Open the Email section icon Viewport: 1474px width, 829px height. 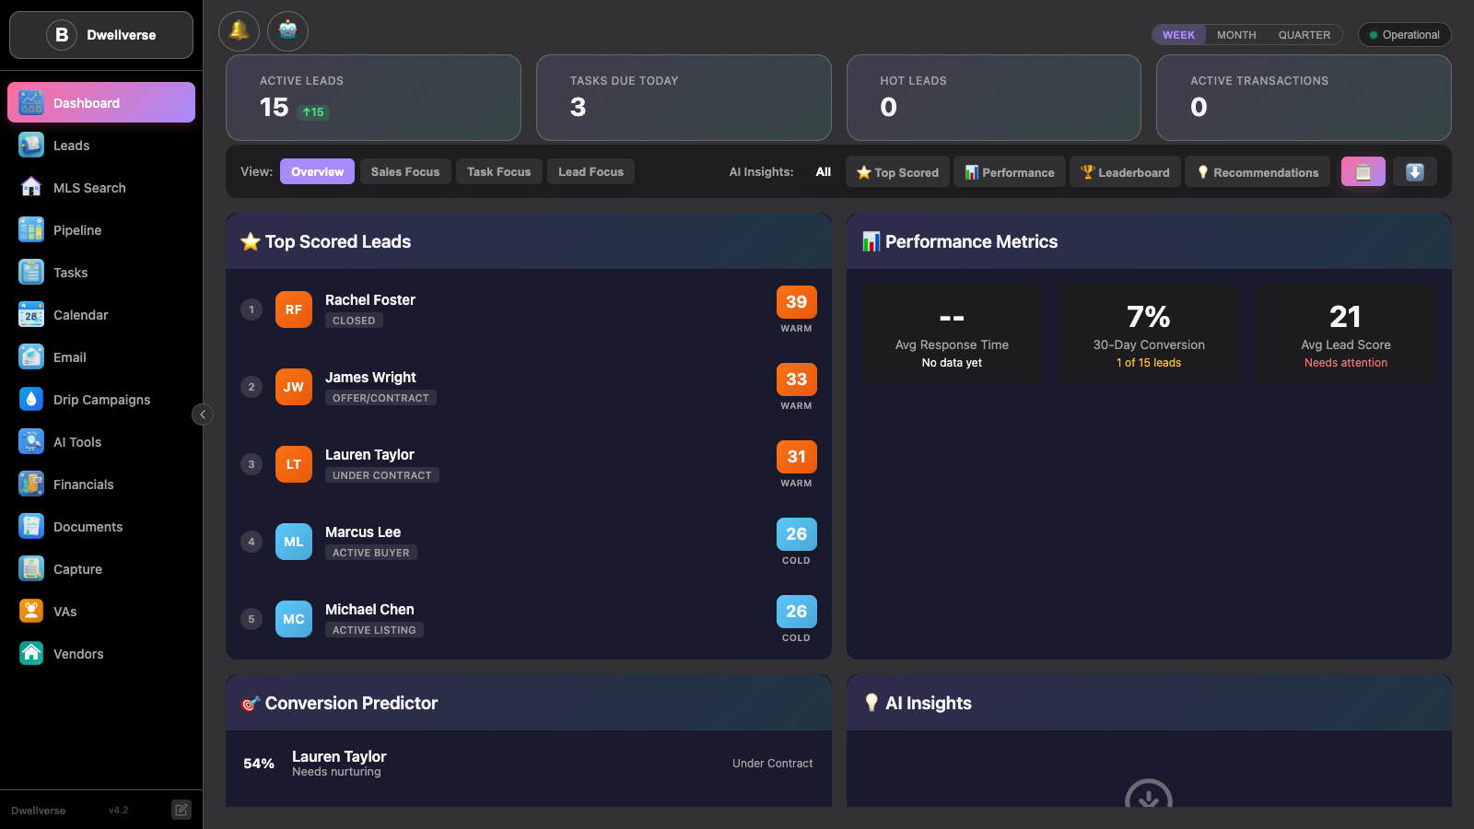pos(31,357)
